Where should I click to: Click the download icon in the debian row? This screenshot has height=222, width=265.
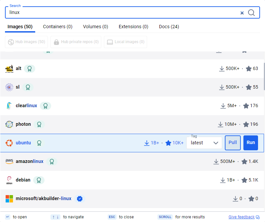point(223,180)
